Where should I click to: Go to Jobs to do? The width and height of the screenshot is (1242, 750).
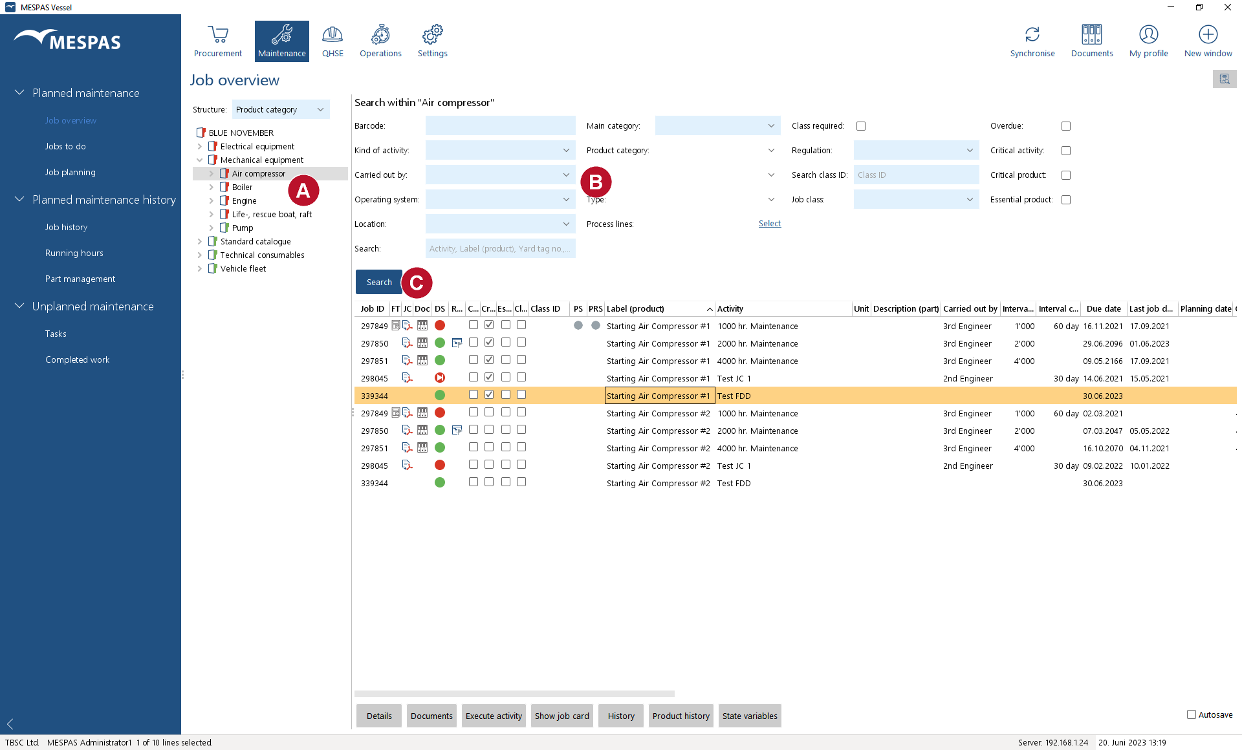pos(65,146)
